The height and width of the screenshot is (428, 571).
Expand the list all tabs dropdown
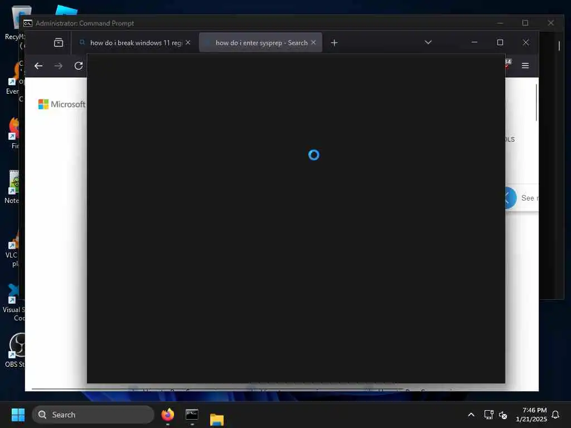[428, 42]
